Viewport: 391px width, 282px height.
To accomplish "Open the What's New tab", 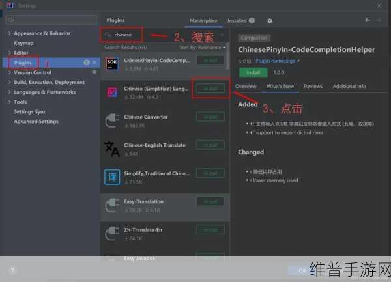I will [280, 86].
